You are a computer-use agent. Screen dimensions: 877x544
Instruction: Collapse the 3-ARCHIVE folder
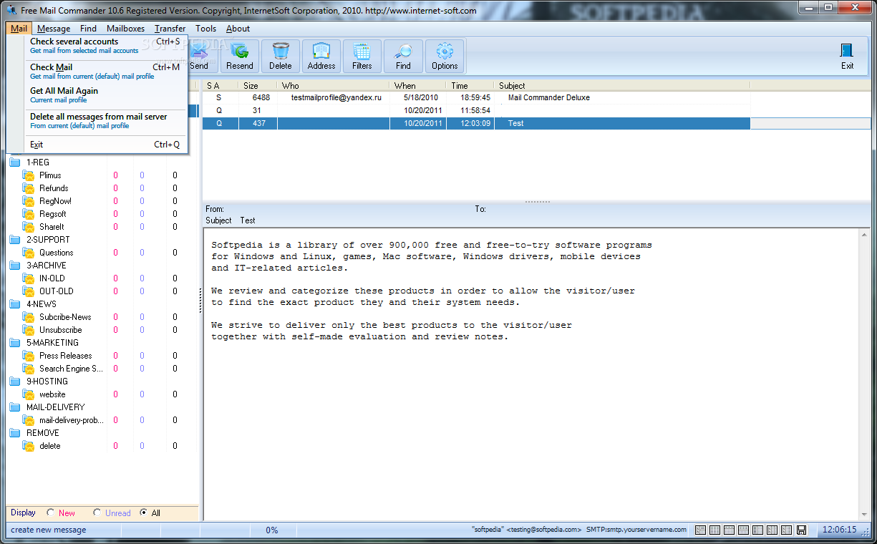[15, 266]
